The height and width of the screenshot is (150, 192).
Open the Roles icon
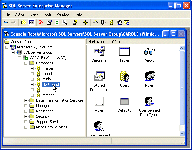coord(149,76)
